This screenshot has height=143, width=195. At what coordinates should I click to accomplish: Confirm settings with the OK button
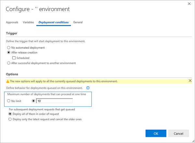[156, 134]
